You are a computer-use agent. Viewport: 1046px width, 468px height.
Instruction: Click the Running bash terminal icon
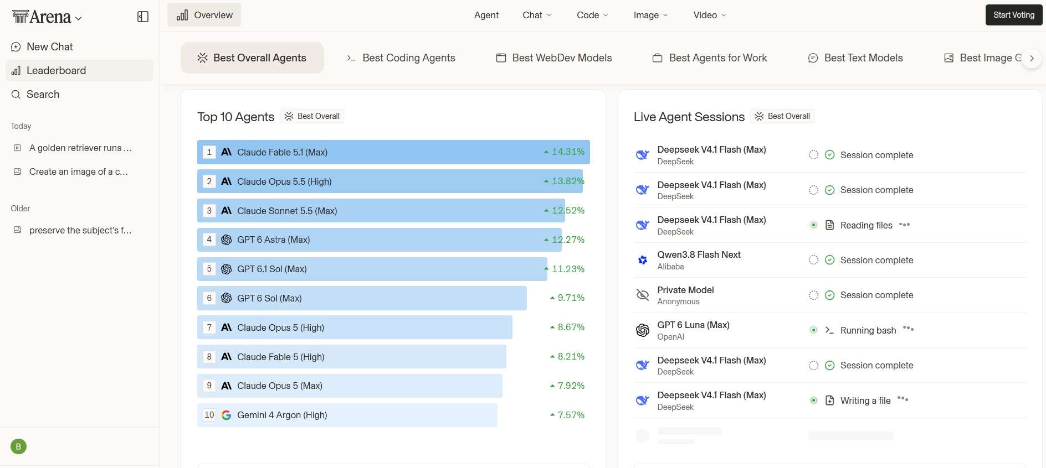[x=829, y=330]
